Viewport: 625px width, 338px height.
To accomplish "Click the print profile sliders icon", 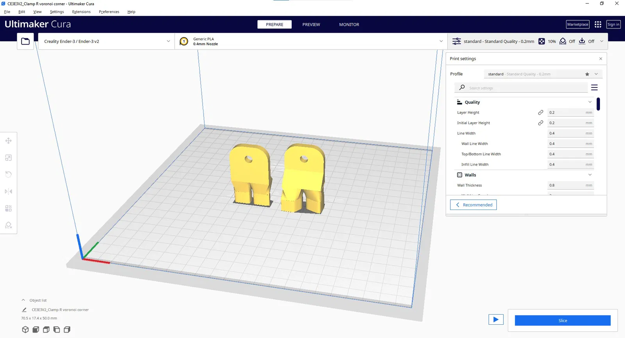I will 456,41.
